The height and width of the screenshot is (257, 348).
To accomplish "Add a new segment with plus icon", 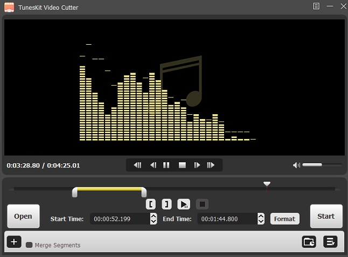I will (x=14, y=242).
